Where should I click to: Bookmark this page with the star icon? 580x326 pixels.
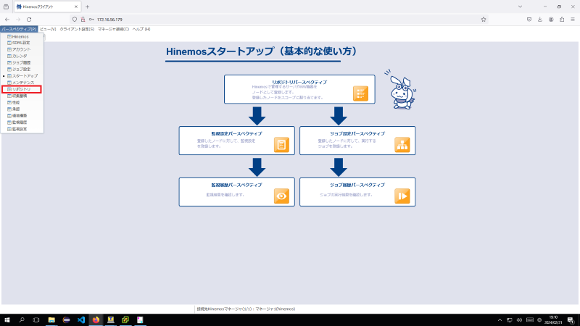(x=484, y=20)
